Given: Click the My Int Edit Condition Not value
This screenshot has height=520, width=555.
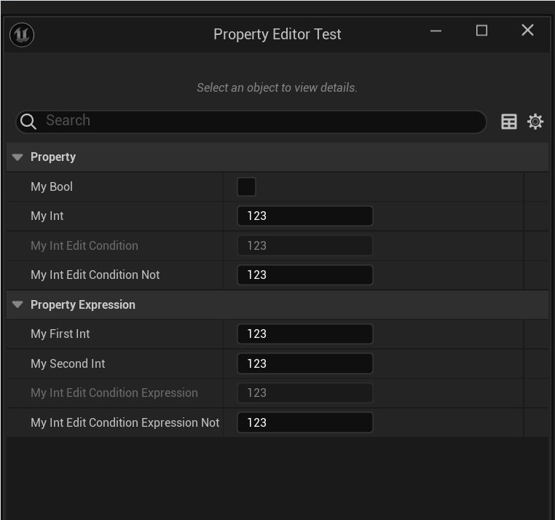Looking at the screenshot, I should tap(304, 275).
